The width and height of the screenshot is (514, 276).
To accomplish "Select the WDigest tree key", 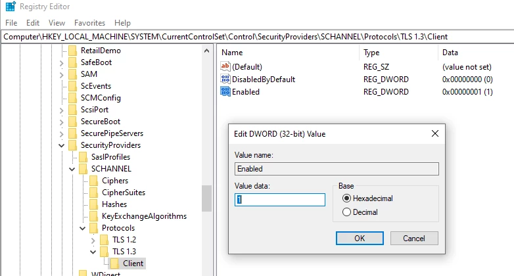I will (x=106, y=274).
